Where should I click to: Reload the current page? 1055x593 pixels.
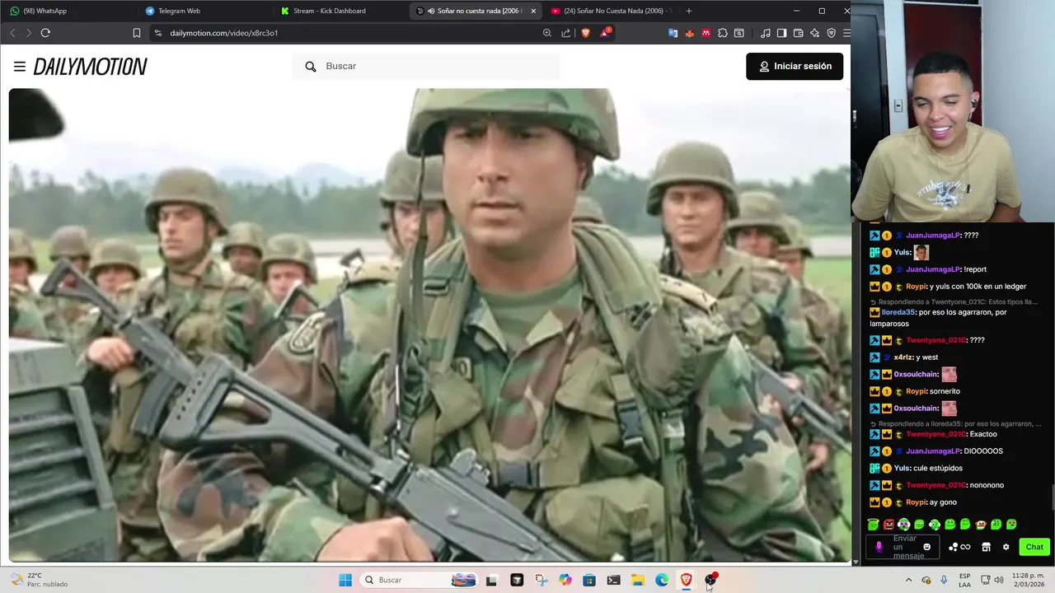45,33
